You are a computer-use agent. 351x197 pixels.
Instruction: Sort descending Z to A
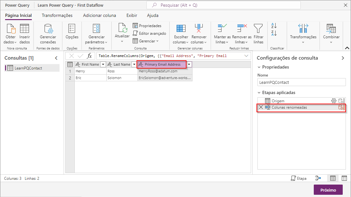point(274,33)
